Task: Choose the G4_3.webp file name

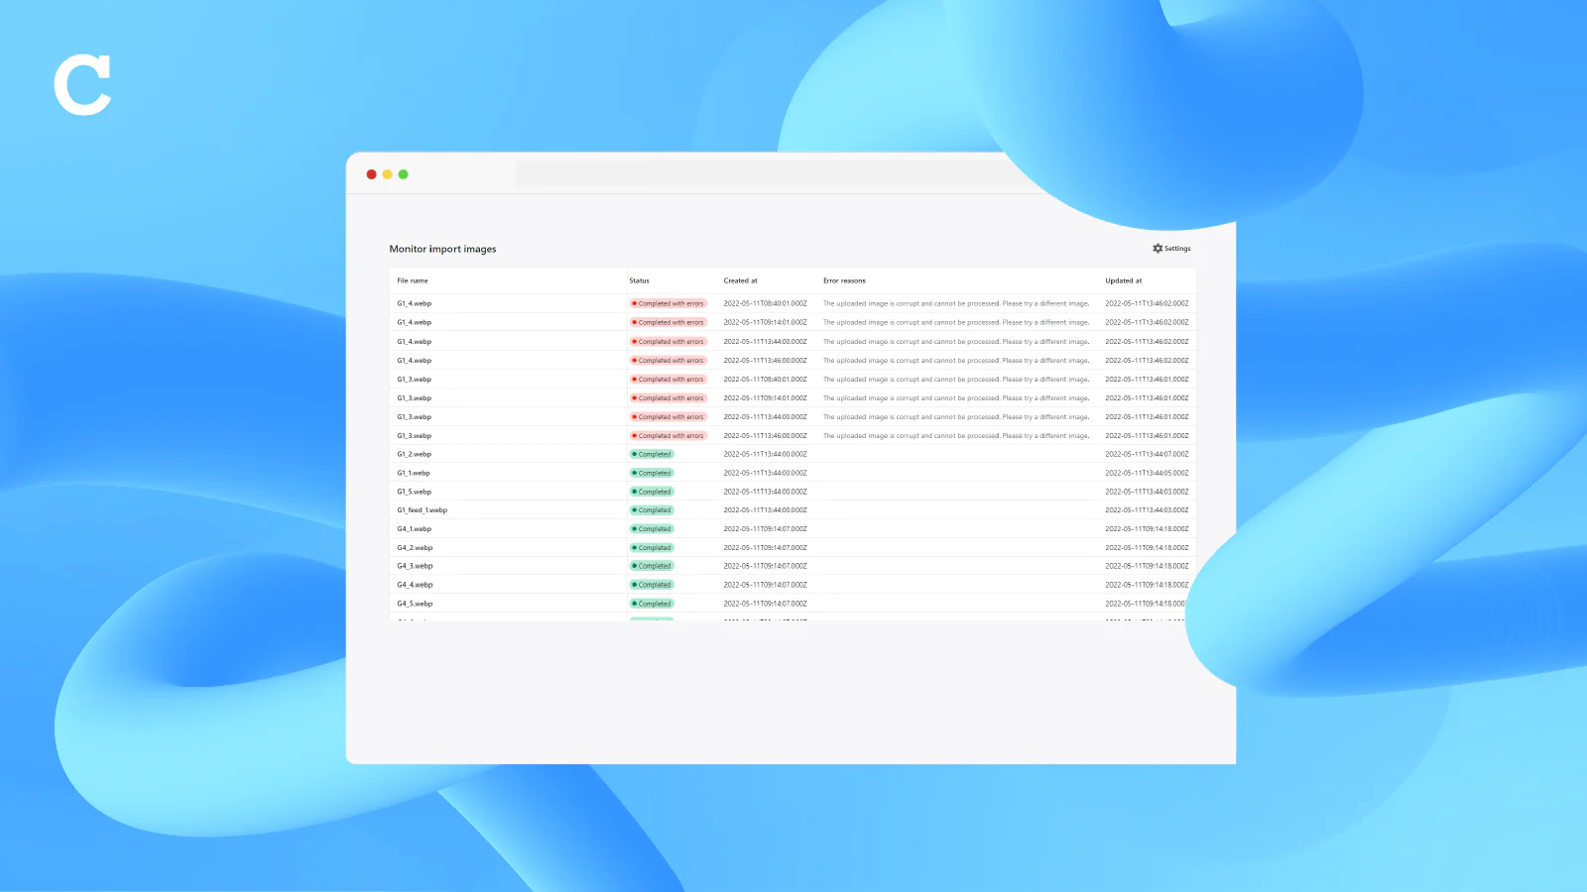Action: [415, 566]
